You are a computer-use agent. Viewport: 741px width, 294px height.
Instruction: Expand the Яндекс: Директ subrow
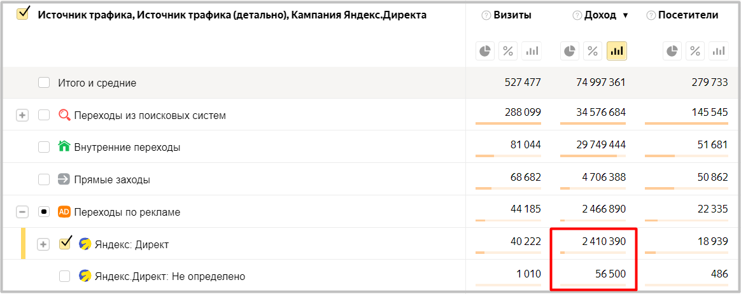pos(43,244)
